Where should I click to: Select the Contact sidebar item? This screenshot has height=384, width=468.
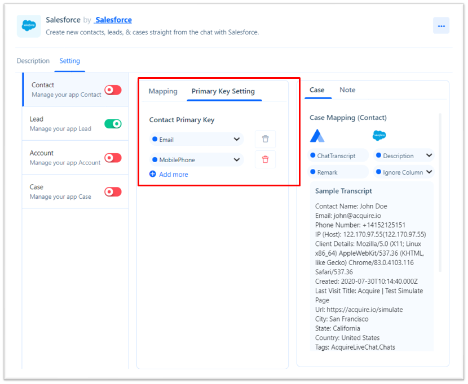76,90
